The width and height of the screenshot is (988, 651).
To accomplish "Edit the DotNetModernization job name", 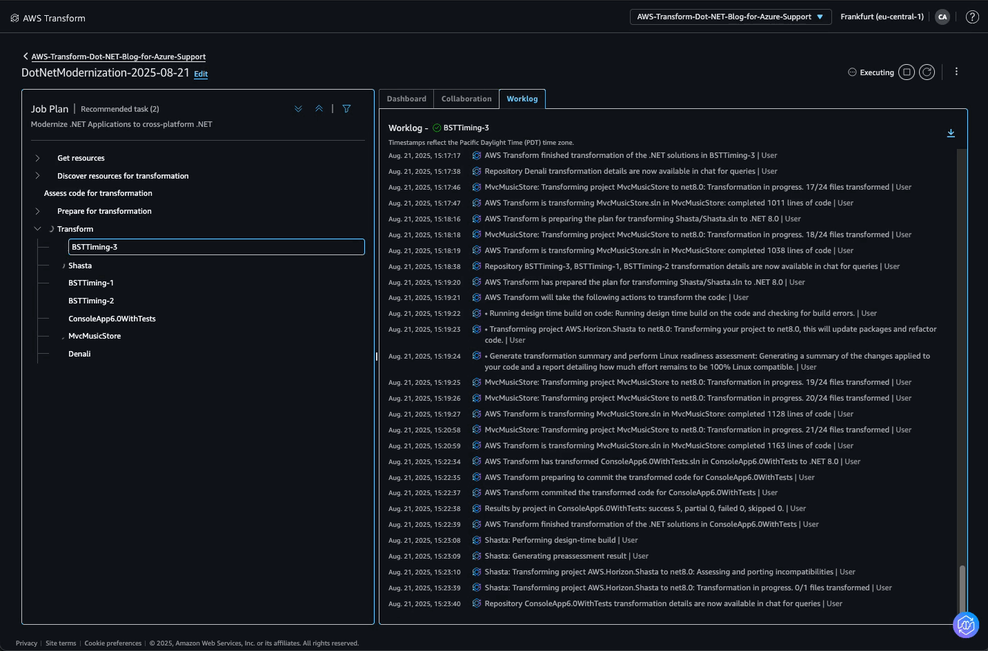I will coord(200,74).
